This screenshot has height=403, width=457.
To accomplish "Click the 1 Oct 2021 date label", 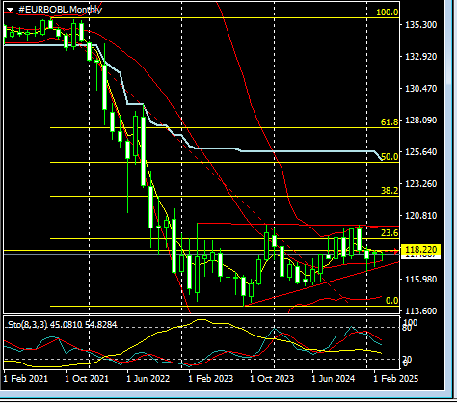I will pyautogui.click(x=87, y=379).
